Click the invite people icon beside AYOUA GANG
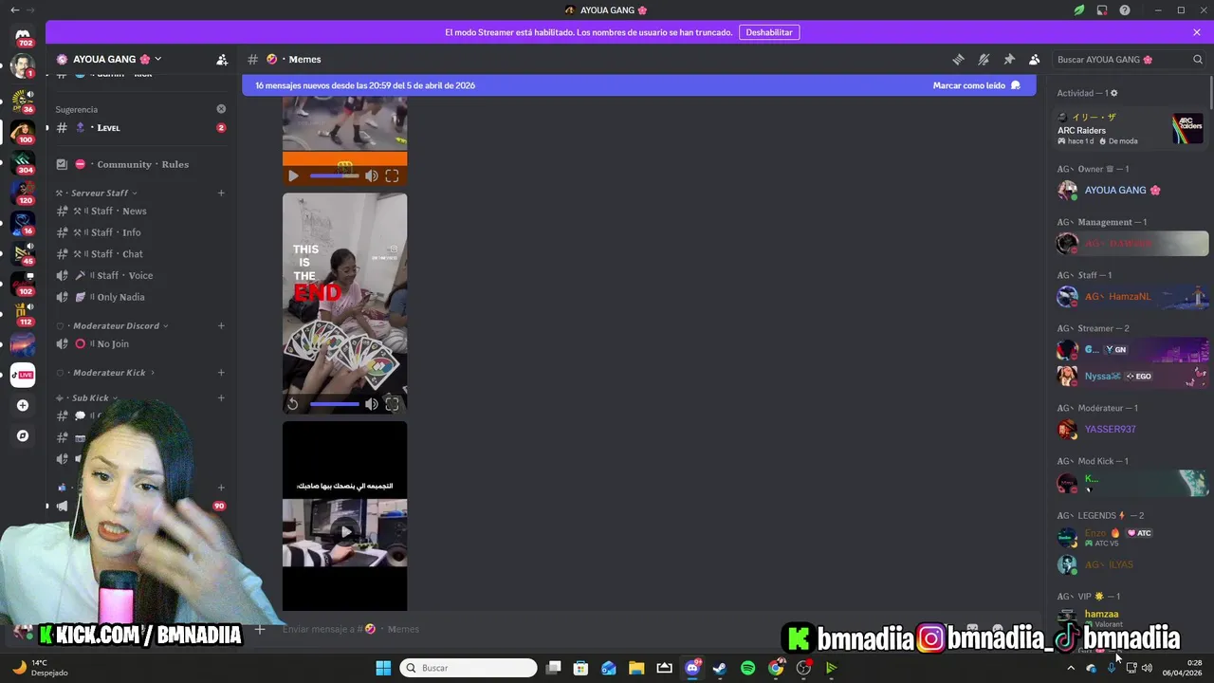Viewport: 1214px width, 683px height. pos(222,59)
